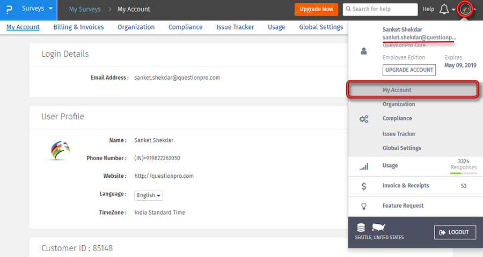This screenshot has height=257, width=483.
Task: Go to My Surveys breadcrumb
Action: 85,9
